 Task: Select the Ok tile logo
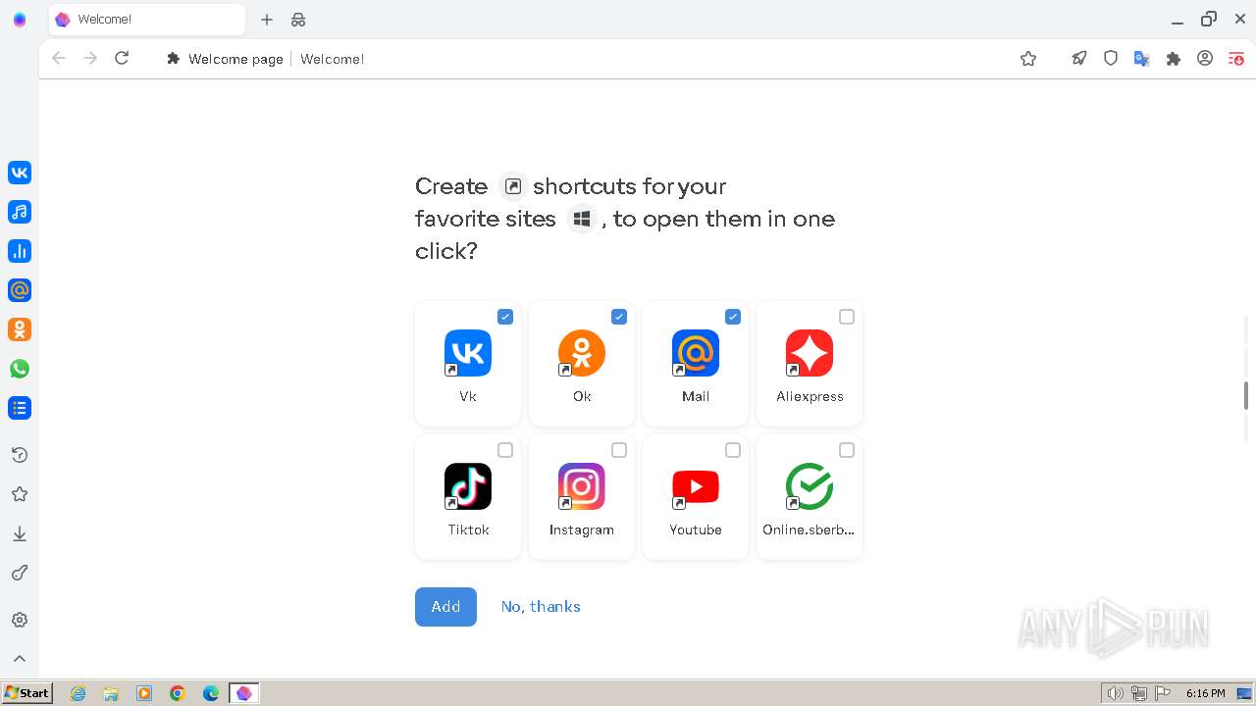click(582, 353)
